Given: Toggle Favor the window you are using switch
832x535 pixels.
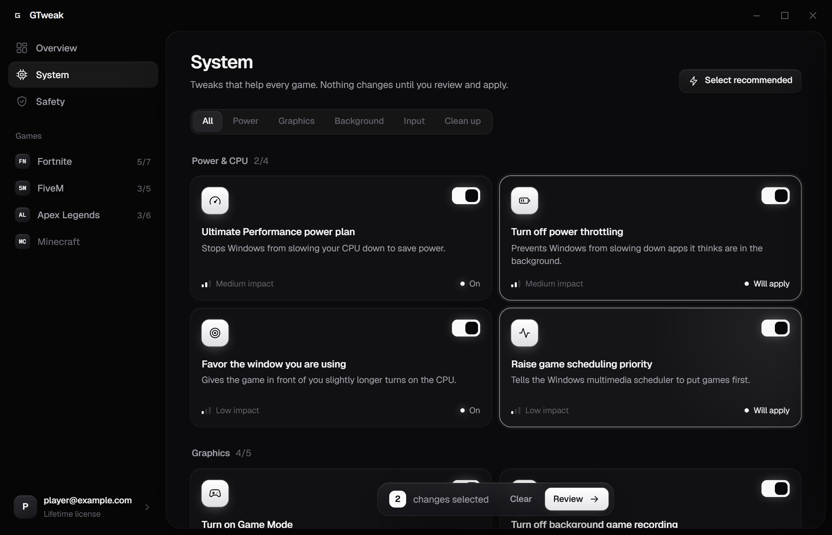Looking at the screenshot, I should pos(466,328).
